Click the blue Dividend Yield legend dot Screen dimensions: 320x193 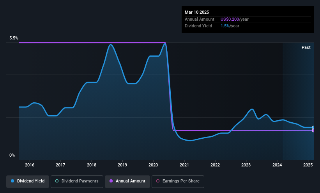[12, 181]
